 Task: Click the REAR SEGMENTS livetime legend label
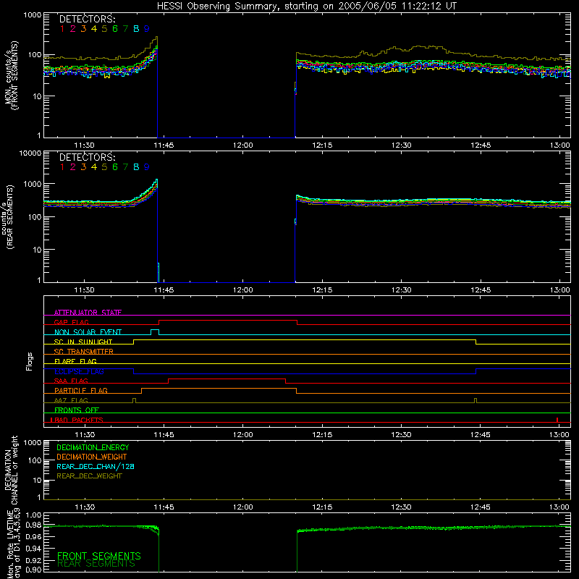96,564
